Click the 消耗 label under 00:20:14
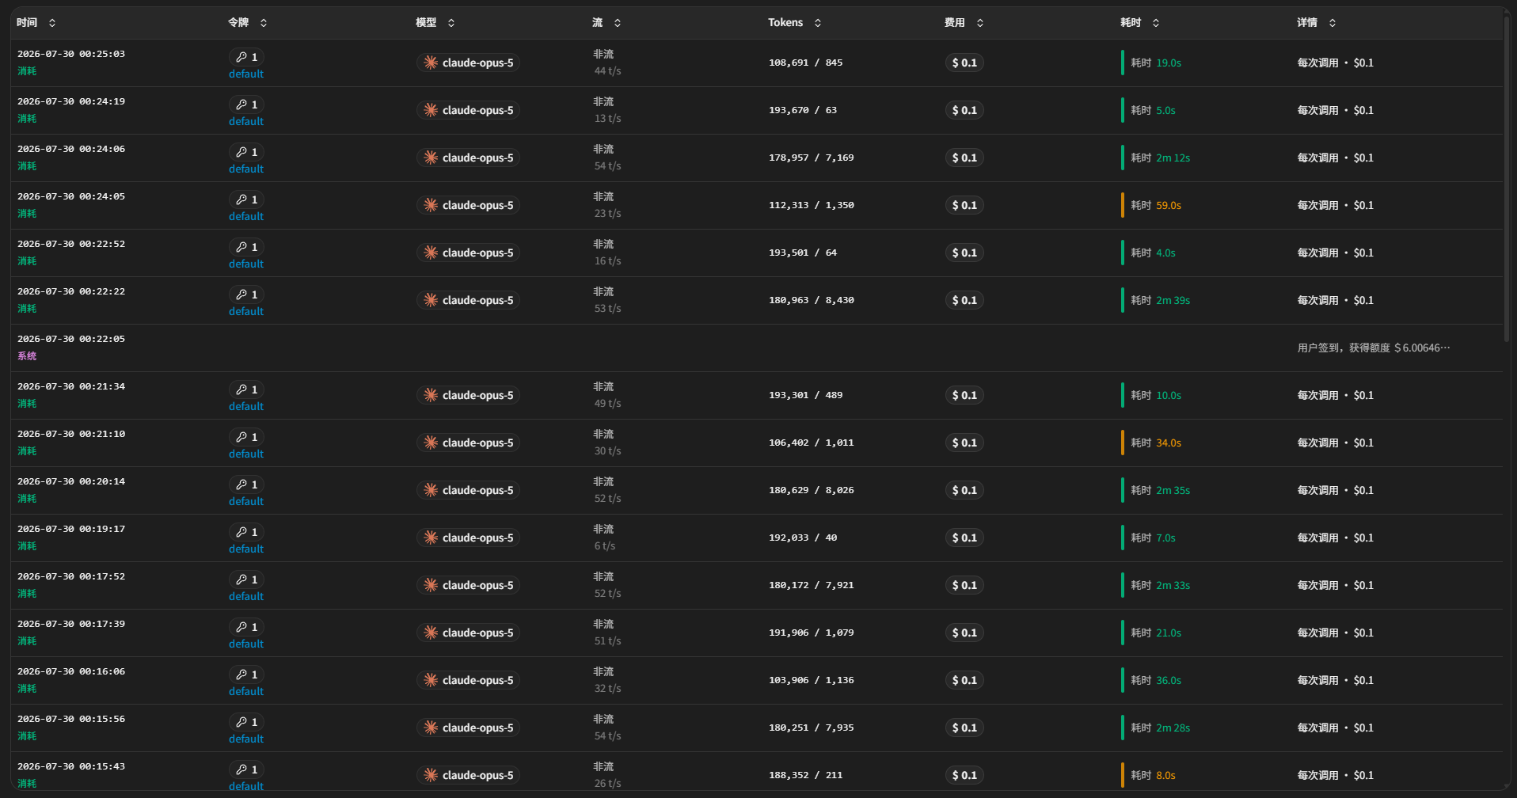 pyautogui.click(x=27, y=499)
